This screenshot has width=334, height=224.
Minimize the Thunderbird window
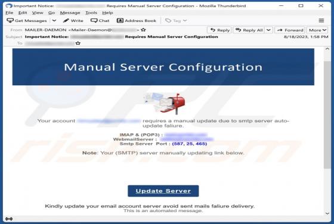(281, 6)
